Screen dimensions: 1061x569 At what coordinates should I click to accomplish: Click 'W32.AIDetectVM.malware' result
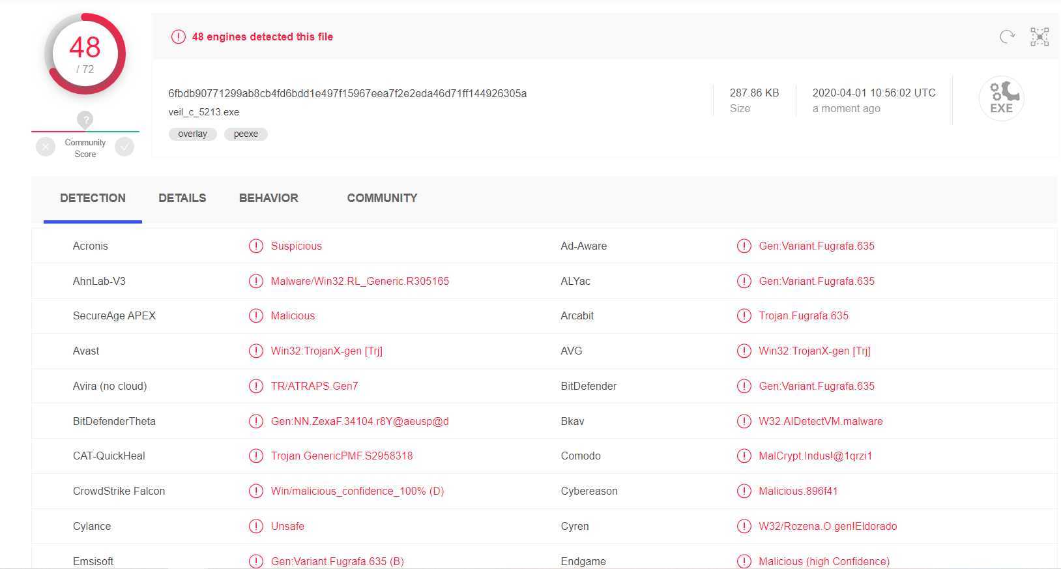(821, 421)
